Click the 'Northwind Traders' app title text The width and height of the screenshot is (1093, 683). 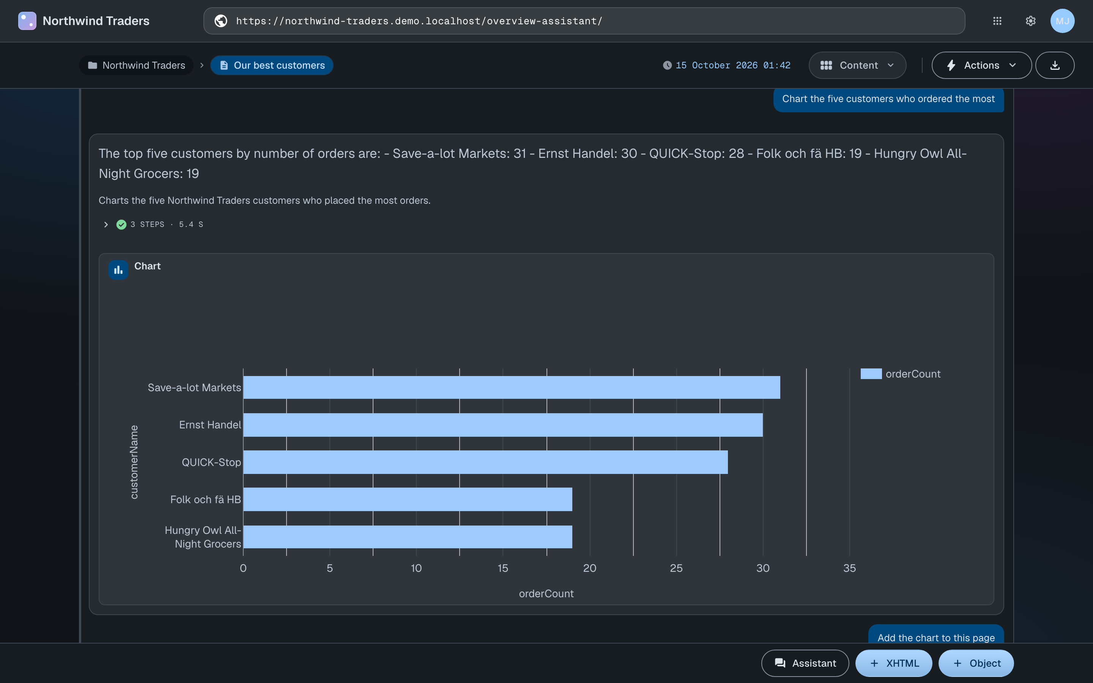click(96, 21)
